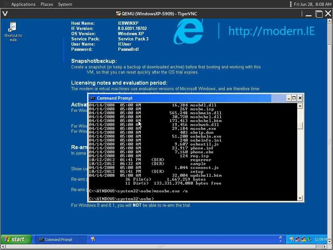This screenshot has height=250, width=333.
Task: Open the network computers tray icon
Action: pos(298,239)
